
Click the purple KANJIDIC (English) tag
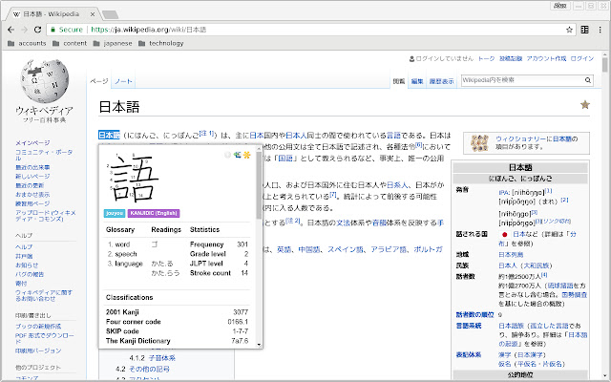(156, 212)
